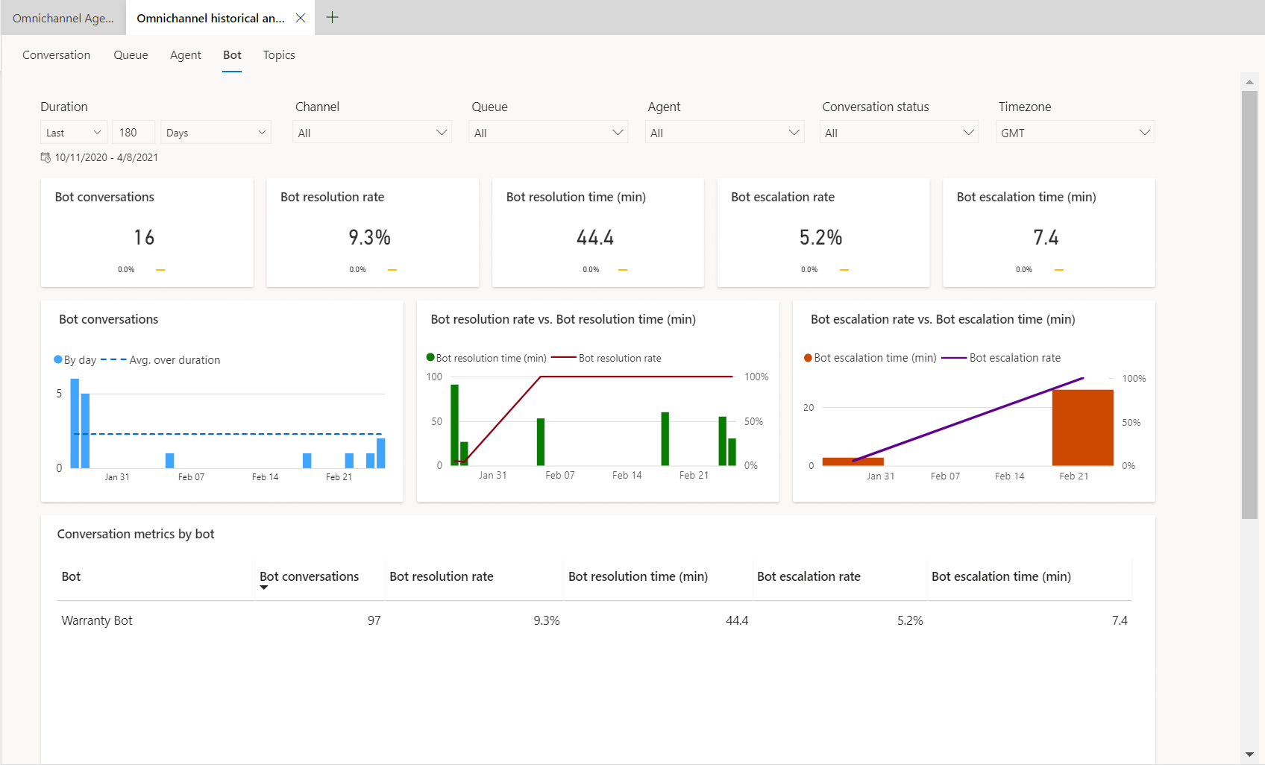
Task: Click the Bot escalation time KPI 7.4
Action: point(1046,237)
